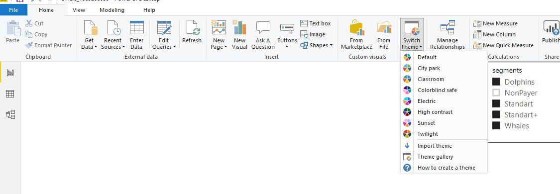560x194 pixels.
Task: Uncheck the Dolphins segment
Action: (x=496, y=82)
